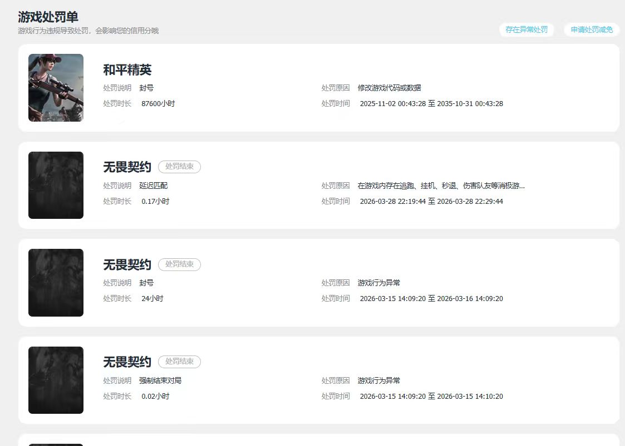625x446 pixels.
Task: Click 游戏行为异常 reason on the 24小时 card
Action: tap(378, 283)
